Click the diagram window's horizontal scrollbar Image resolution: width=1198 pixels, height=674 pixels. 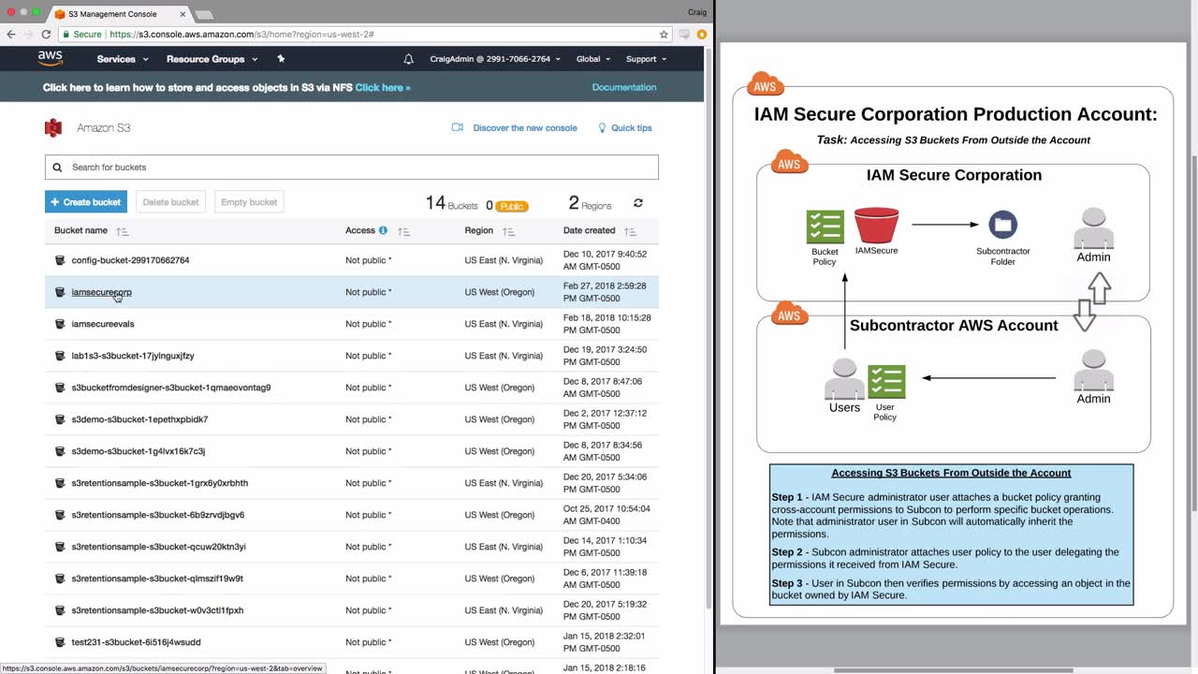point(953,669)
